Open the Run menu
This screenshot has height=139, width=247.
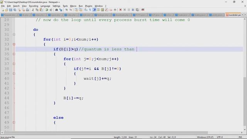tap(81, 6)
